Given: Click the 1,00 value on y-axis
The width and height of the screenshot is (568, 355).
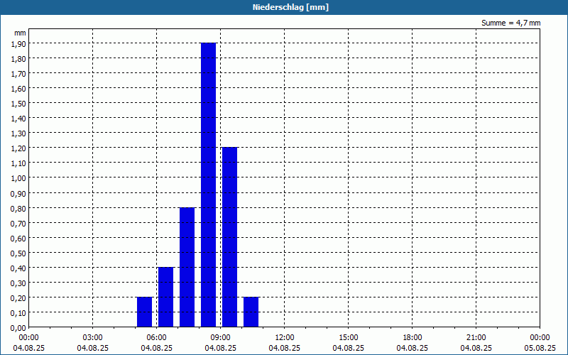Looking at the screenshot, I should point(18,178).
